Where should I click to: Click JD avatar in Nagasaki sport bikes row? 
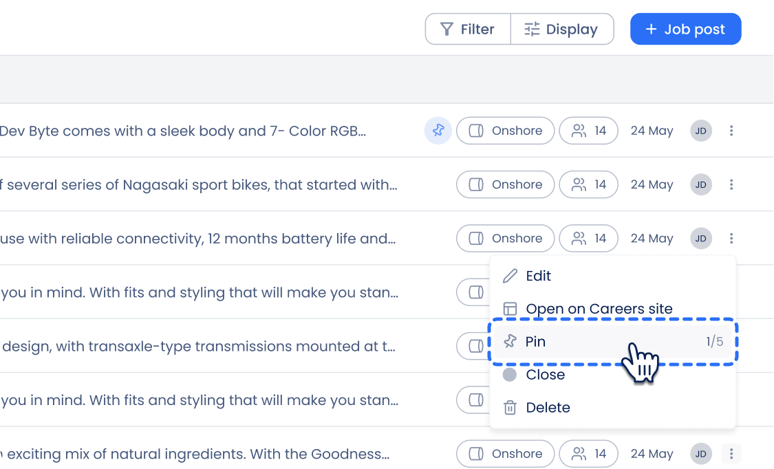click(701, 184)
